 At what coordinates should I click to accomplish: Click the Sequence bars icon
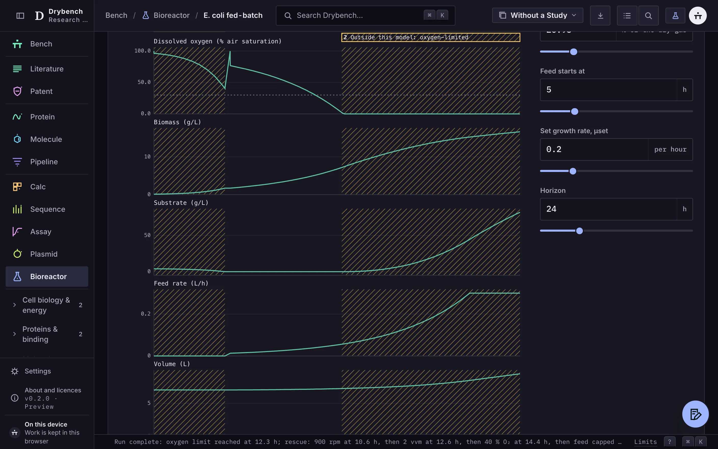17,209
